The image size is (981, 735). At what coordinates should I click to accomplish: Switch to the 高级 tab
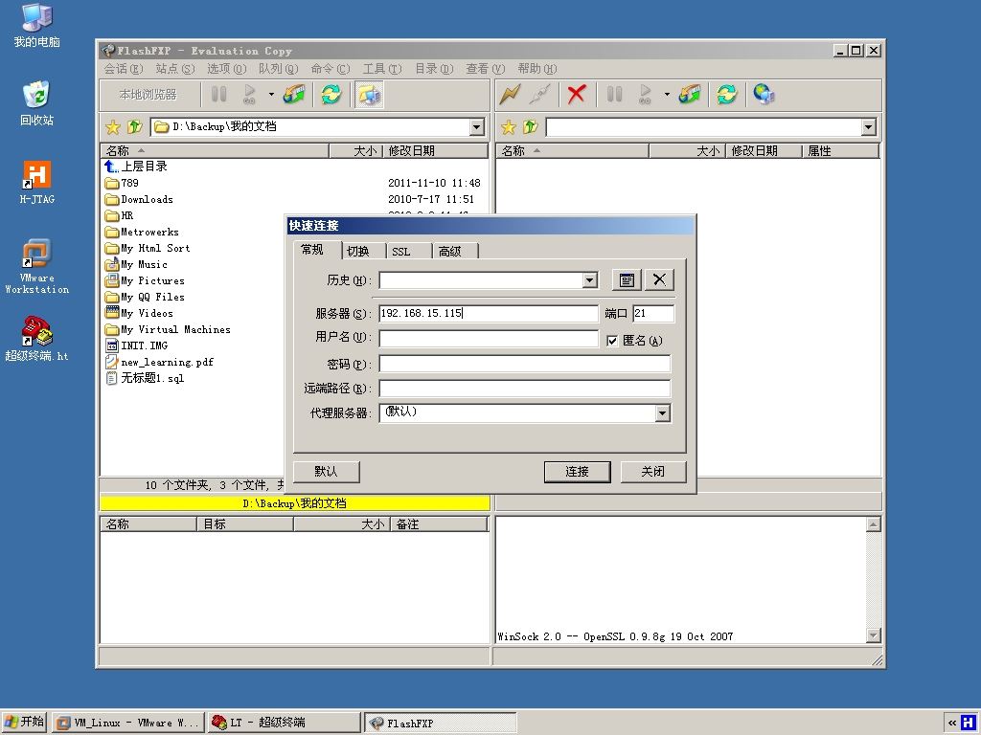coord(450,252)
